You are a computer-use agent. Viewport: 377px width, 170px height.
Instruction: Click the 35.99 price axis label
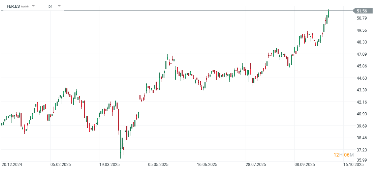(362, 160)
